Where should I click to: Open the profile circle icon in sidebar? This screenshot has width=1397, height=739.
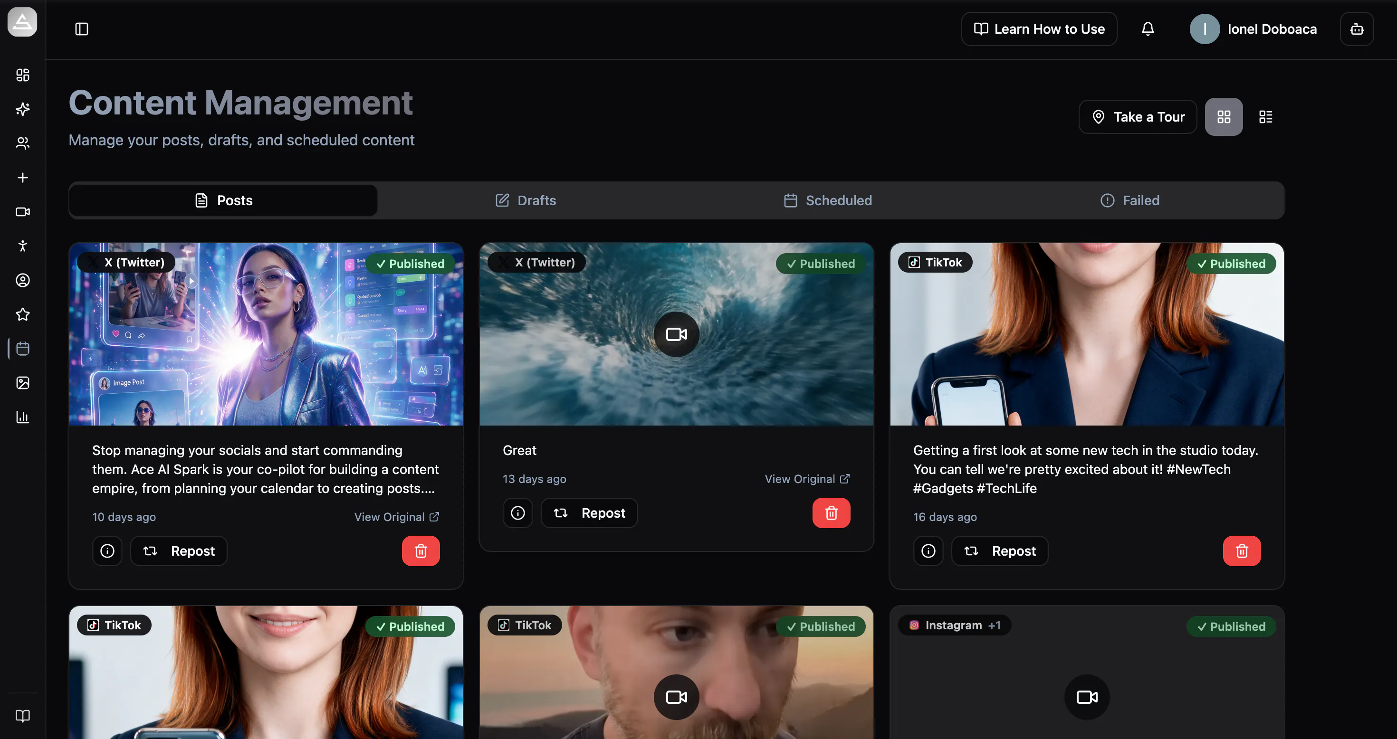23,280
